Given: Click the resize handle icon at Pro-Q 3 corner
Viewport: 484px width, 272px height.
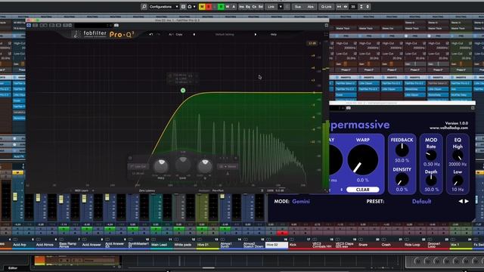Looking at the screenshot, I should point(326,190).
